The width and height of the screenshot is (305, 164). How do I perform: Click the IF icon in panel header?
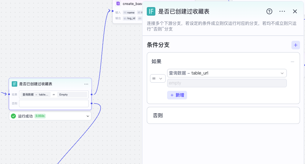coord(151,11)
